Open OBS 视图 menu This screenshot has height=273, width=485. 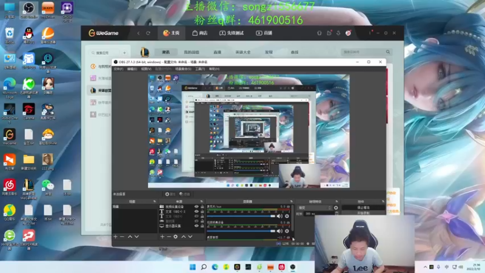(146, 69)
